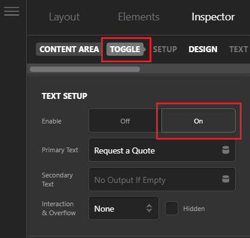
Task: Open the Text control group
Action: pyautogui.click(x=239, y=49)
